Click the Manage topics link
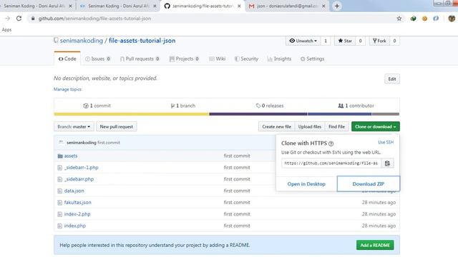The width and height of the screenshot is (458, 257). tap(67, 89)
